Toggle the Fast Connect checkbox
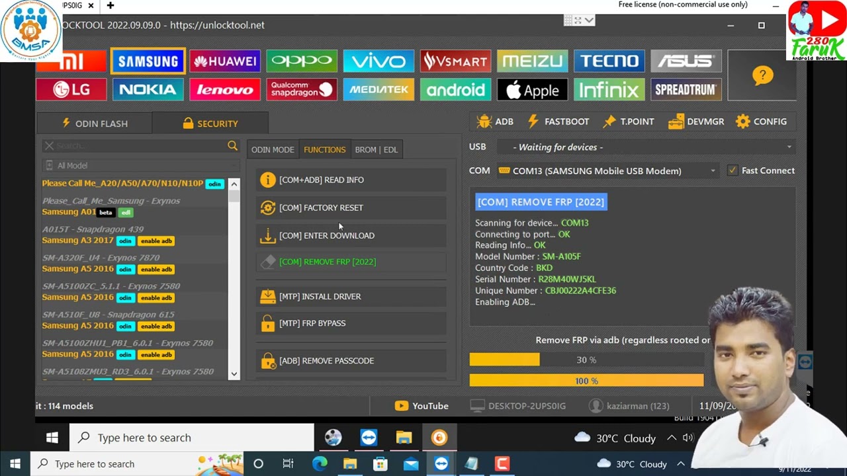Image resolution: width=847 pixels, height=476 pixels. 733,171
